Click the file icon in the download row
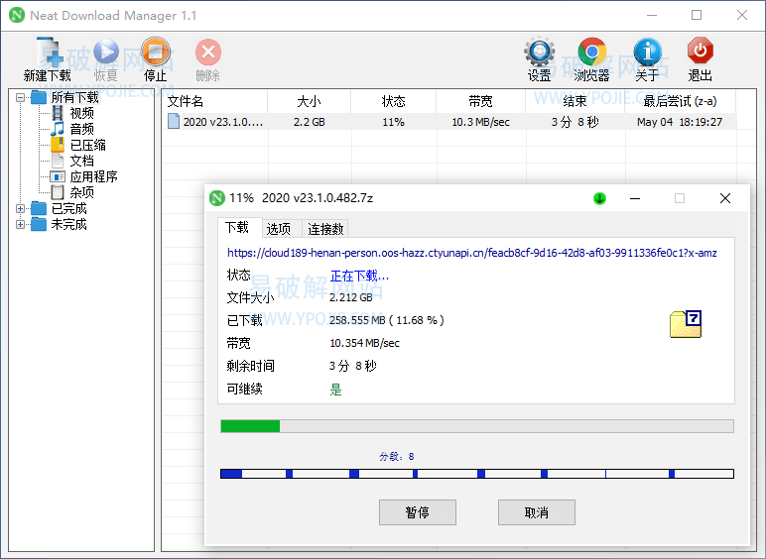This screenshot has width=766, height=559. coord(174,121)
